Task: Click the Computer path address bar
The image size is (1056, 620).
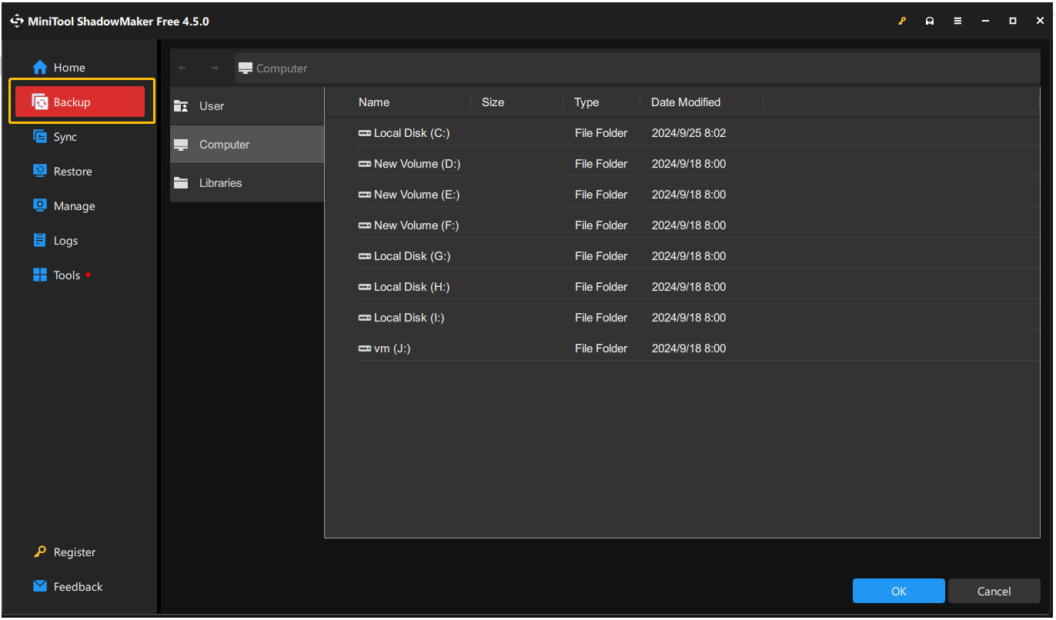Action: point(637,68)
